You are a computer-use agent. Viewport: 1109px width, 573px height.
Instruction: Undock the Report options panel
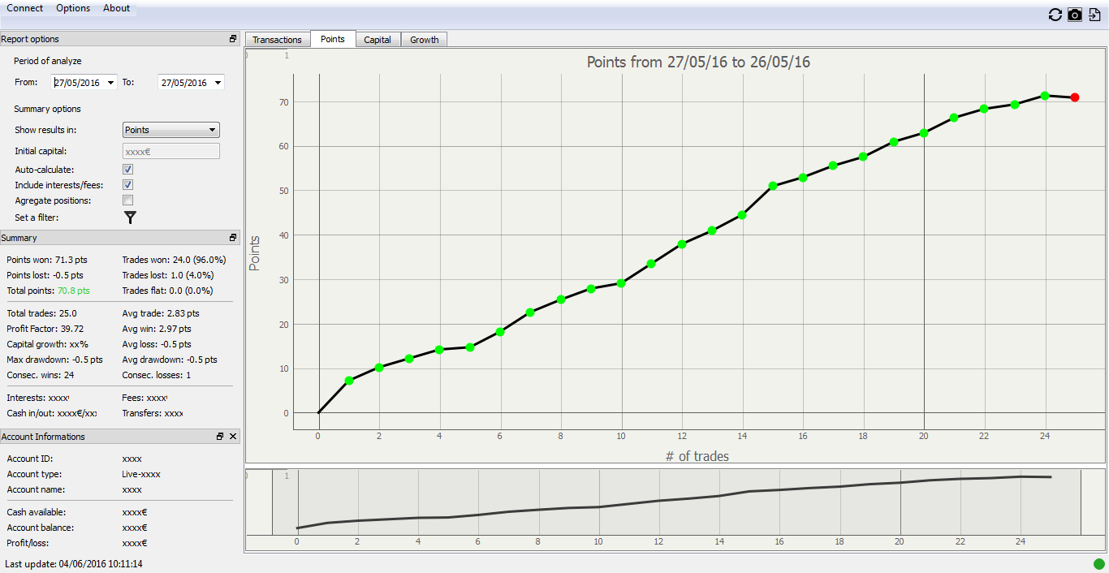pos(233,39)
